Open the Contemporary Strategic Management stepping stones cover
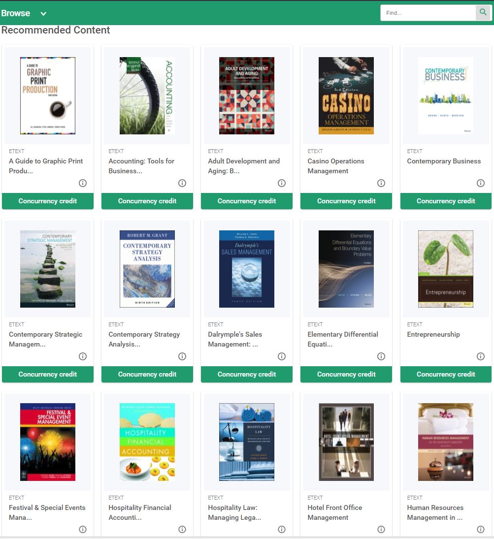Screen dimensions: 494x539 point(47,269)
